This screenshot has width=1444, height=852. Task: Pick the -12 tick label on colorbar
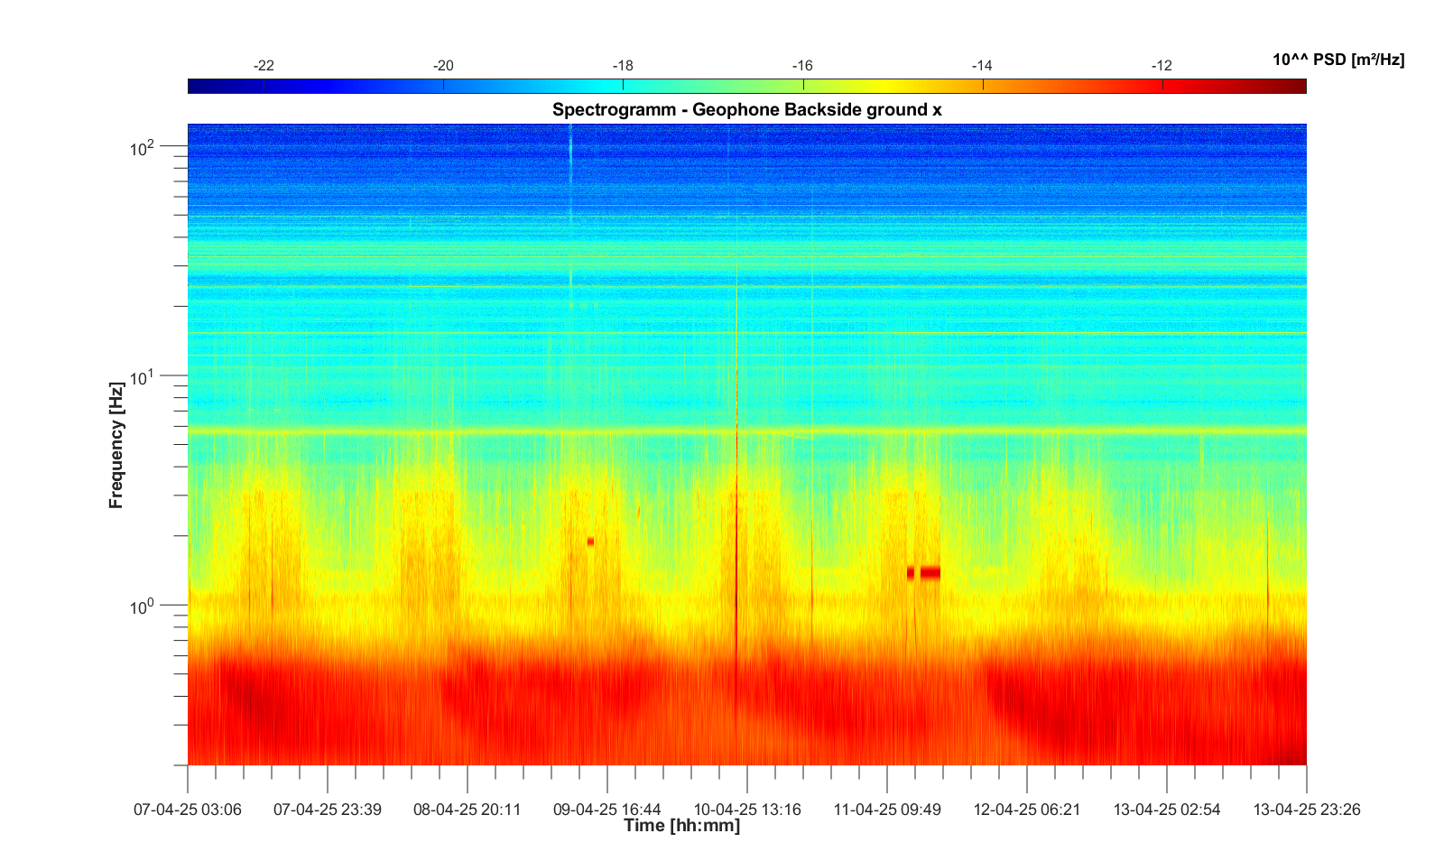1162,66
